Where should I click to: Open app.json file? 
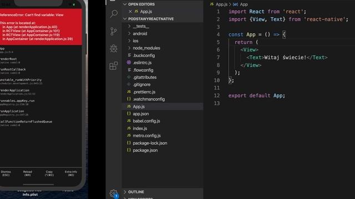163,114
